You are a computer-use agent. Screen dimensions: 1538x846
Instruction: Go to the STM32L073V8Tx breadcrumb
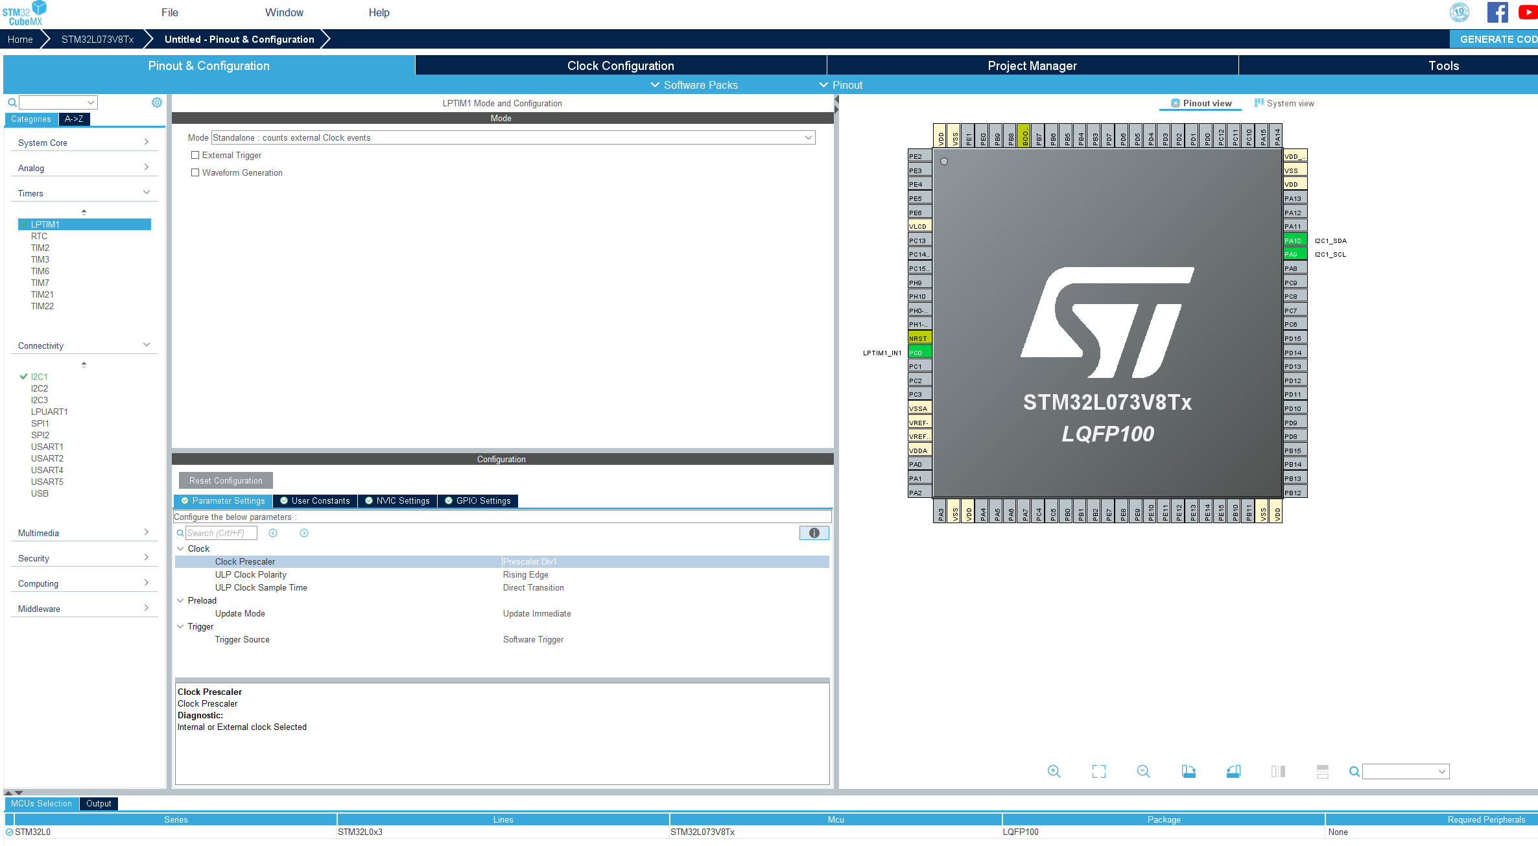(98, 39)
